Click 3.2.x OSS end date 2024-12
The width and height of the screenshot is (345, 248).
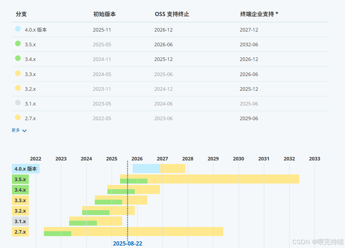(164, 89)
